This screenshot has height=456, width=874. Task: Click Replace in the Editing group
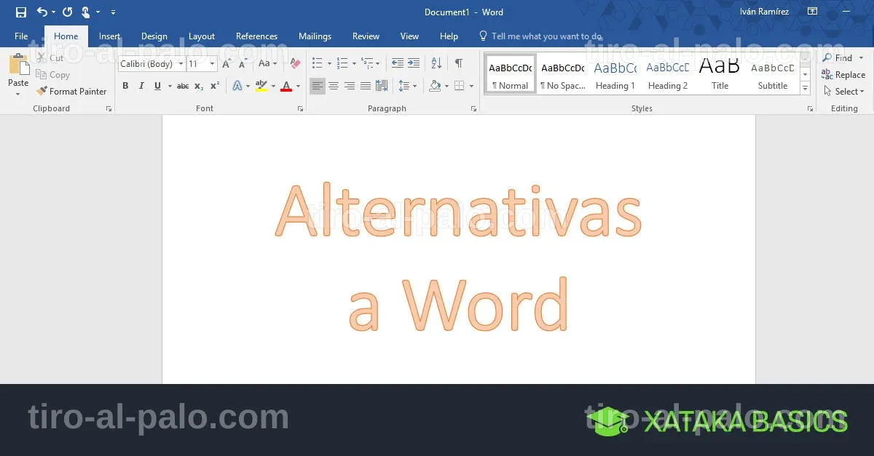[843, 75]
